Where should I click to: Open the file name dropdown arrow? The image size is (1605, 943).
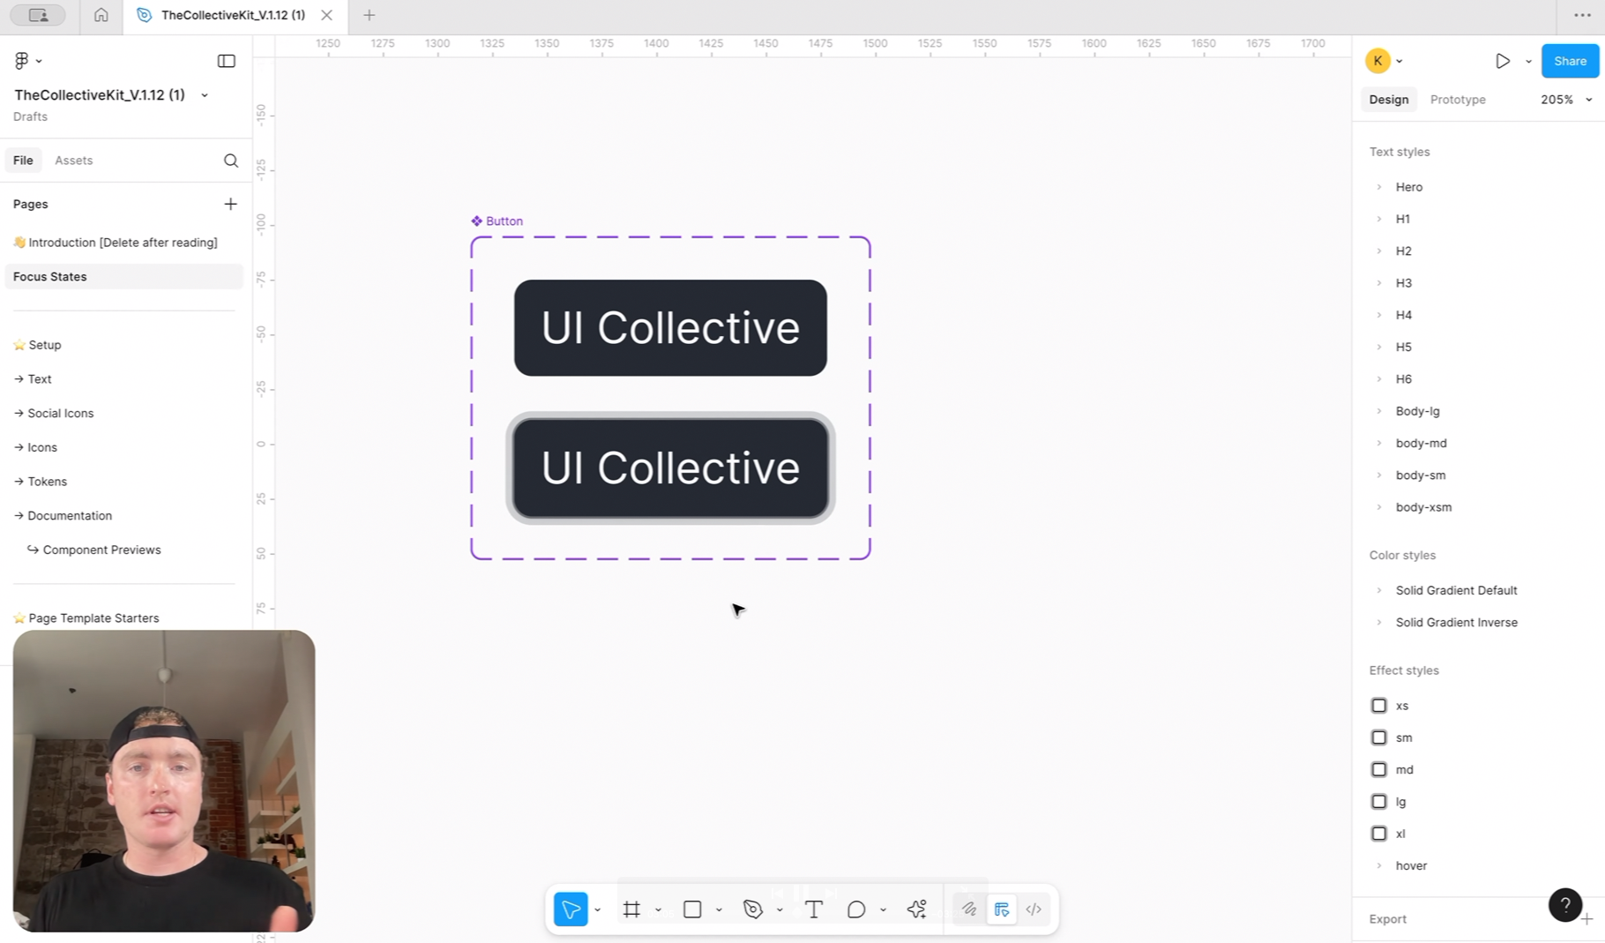205,95
